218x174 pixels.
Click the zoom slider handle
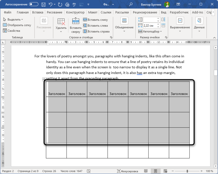click(x=187, y=171)
